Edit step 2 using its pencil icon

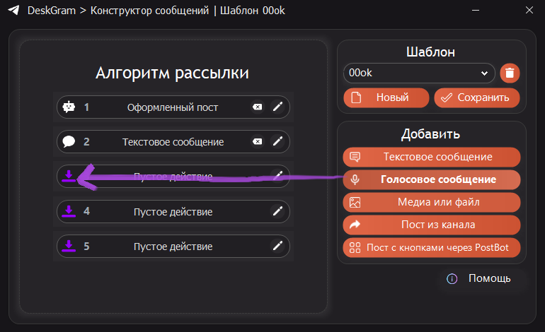278,142
